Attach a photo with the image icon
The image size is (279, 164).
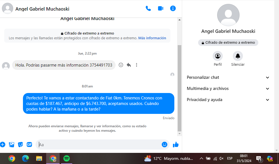(11, 145)
